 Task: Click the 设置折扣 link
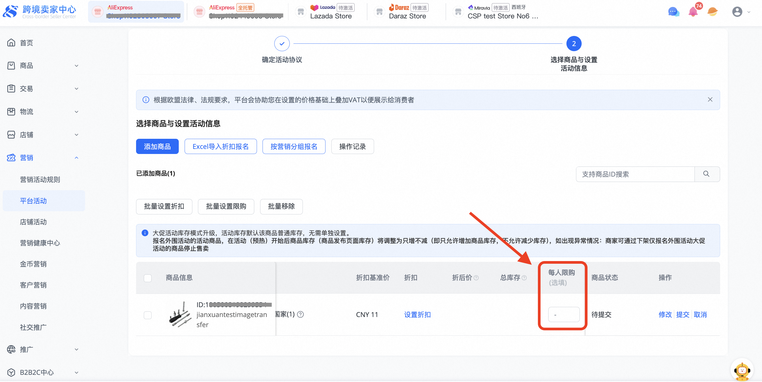417,315
